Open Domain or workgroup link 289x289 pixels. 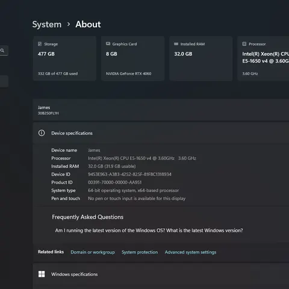[93, 252]
